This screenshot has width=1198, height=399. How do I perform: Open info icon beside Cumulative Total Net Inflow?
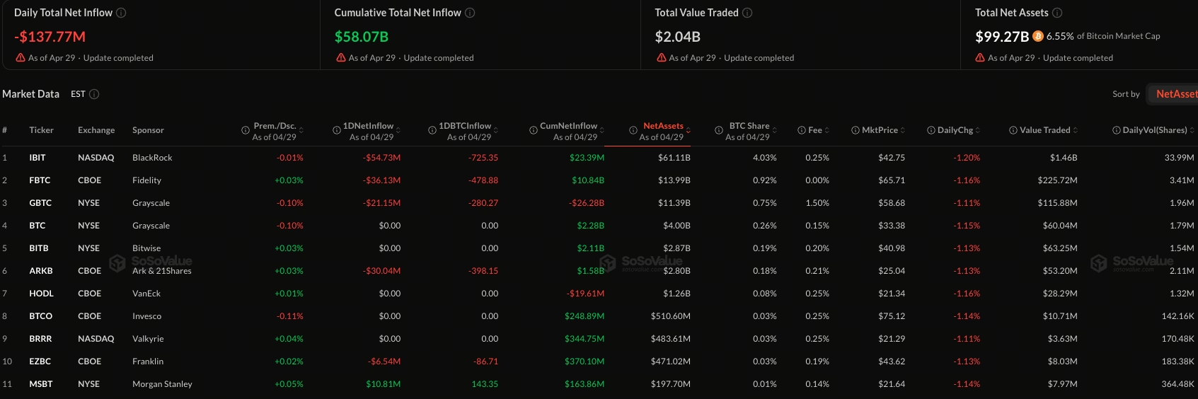pos(470,13)
